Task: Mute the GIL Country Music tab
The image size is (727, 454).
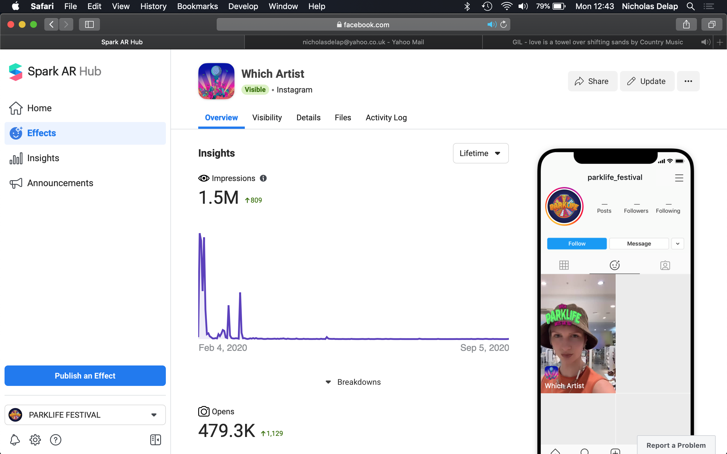Action: (x=705, y=42)
